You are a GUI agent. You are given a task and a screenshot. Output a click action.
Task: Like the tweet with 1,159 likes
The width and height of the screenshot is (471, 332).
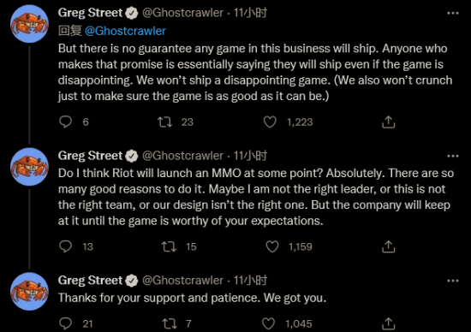click(x=272, y=246)
